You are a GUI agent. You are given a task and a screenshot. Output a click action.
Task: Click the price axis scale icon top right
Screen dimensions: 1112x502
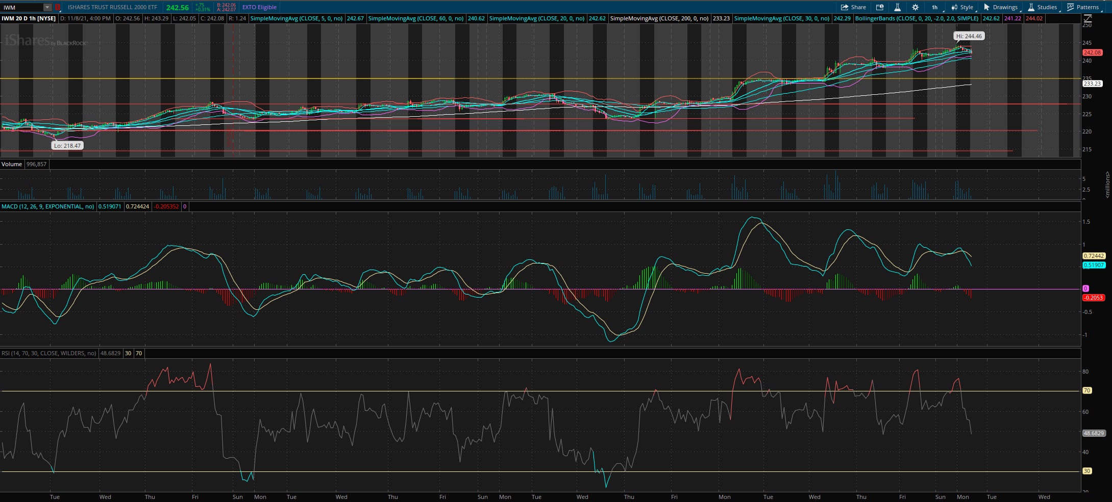tap(1088, 18)
